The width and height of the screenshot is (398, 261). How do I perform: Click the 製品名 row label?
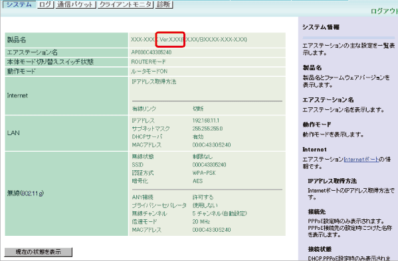pyautogui.click(x=17, y=40)
